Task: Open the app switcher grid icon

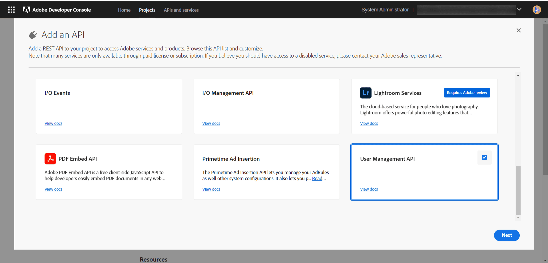Action: coord(11,10)
